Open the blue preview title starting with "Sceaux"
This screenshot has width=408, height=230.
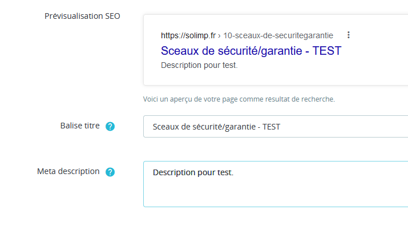[x=251, y=51]
